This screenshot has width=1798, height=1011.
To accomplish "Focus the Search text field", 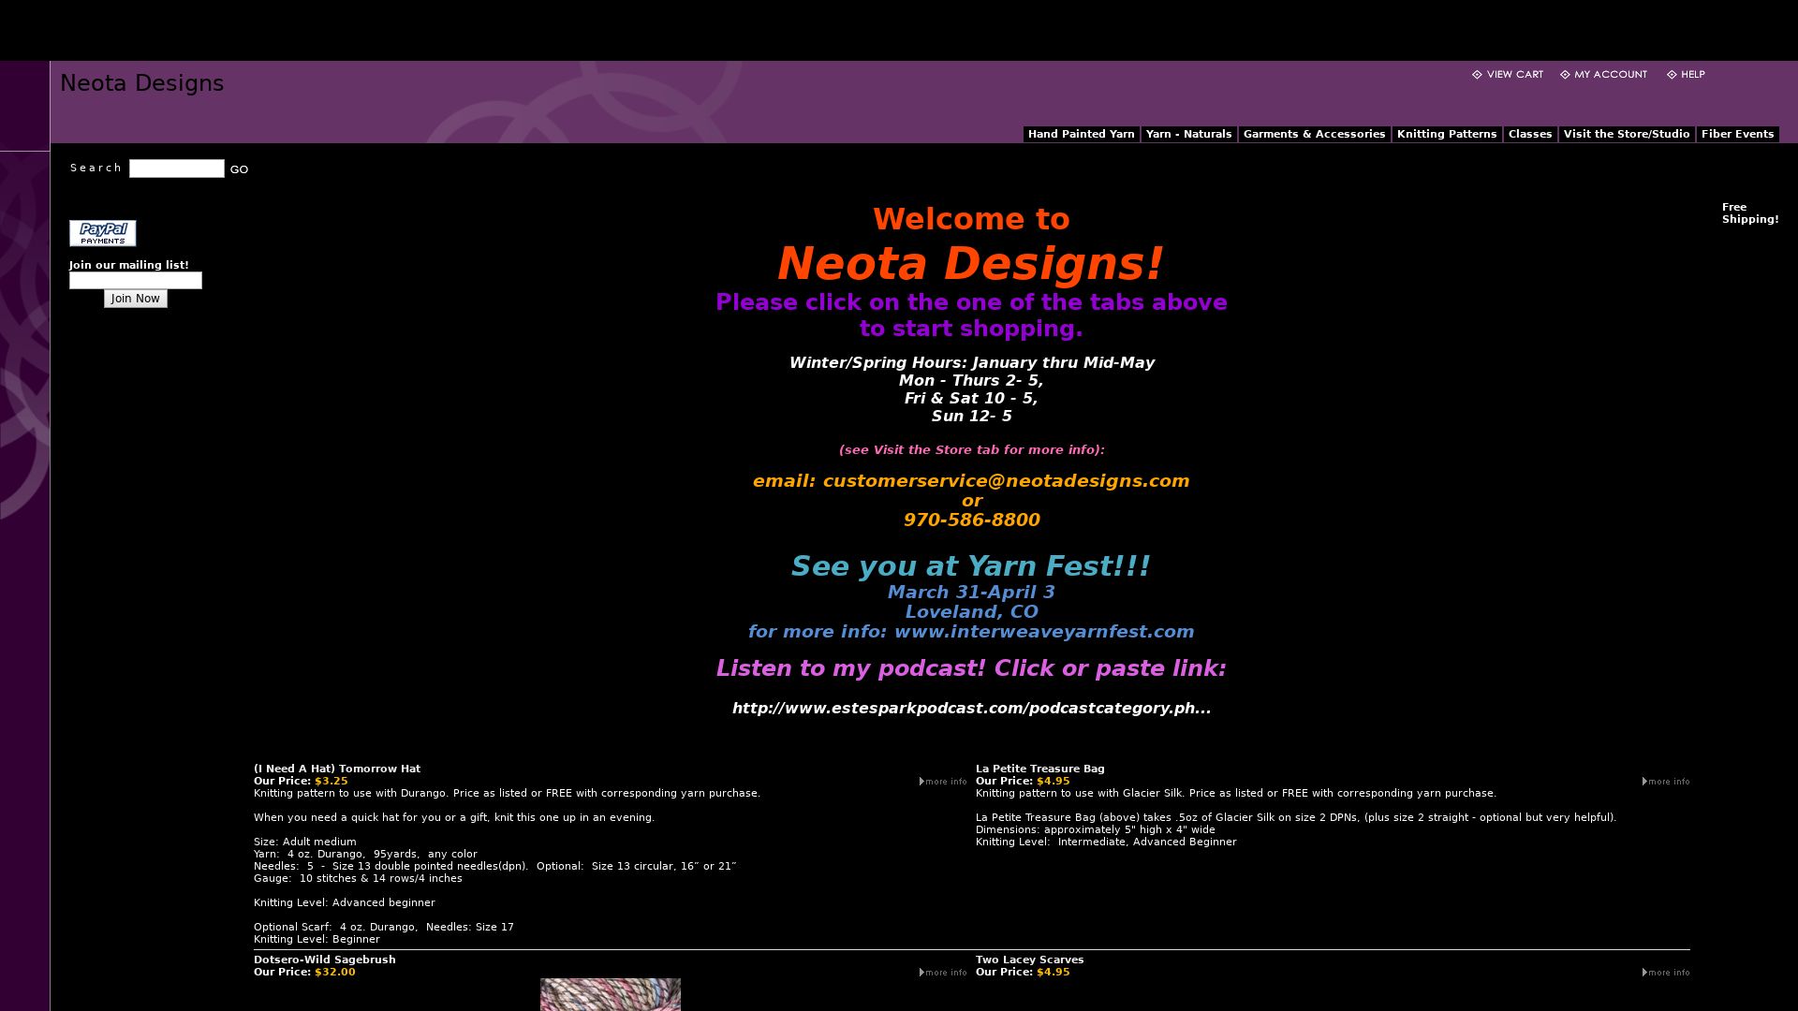I will click(x=176, y=168).
